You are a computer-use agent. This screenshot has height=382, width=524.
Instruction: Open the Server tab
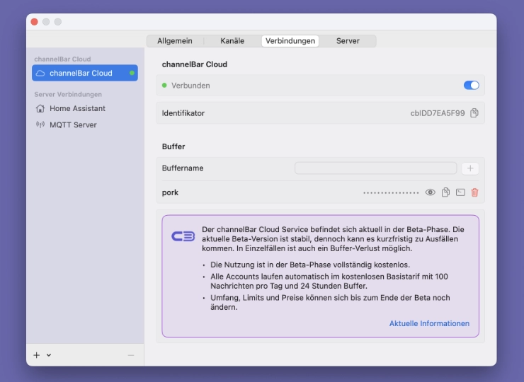point(348,41)
